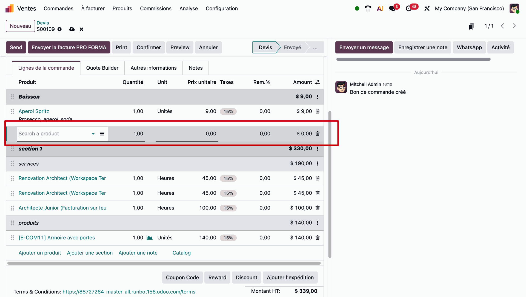The width and height of the screenshot is (526, 297).
Task: Discard changes with the X icon
Action: (x=81, y=29)
